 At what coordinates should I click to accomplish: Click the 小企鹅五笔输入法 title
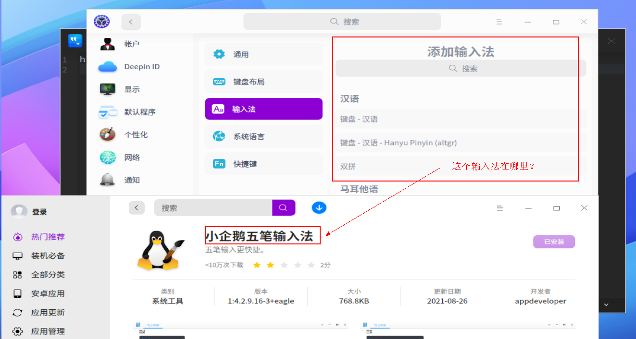(259, 236)
